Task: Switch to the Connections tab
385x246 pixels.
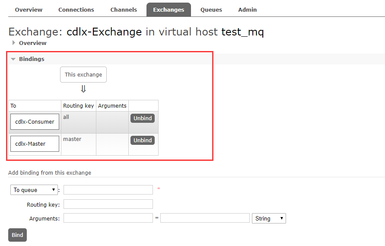Action: [76, 10]
